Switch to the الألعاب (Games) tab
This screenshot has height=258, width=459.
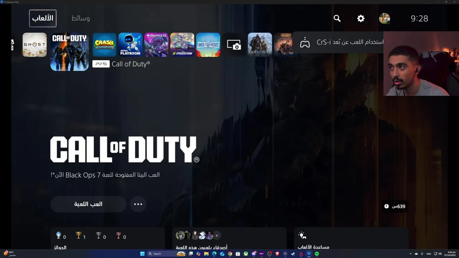(x=43, y=18)
